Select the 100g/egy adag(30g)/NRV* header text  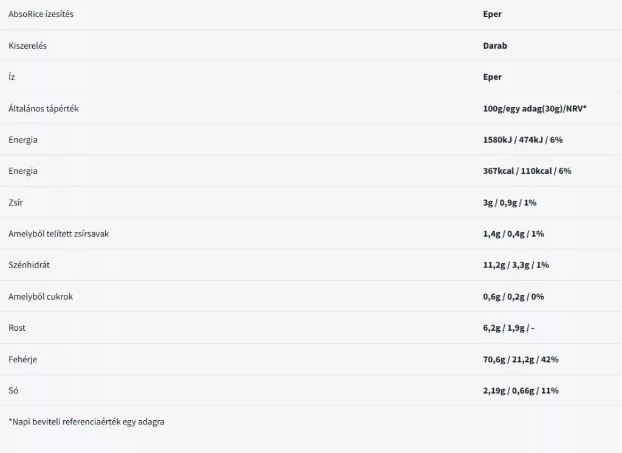click(x=535, y=109)
